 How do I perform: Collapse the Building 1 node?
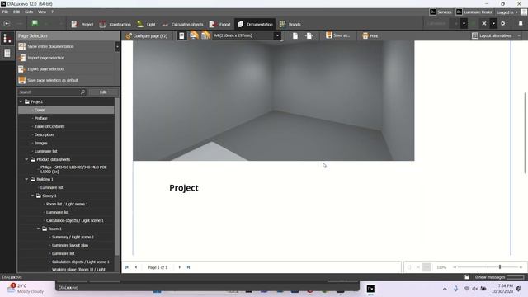(26, 179)
